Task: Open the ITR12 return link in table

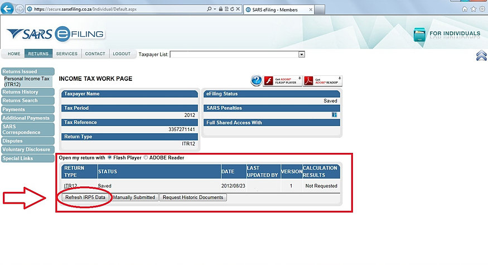Action: click(70, 186)
